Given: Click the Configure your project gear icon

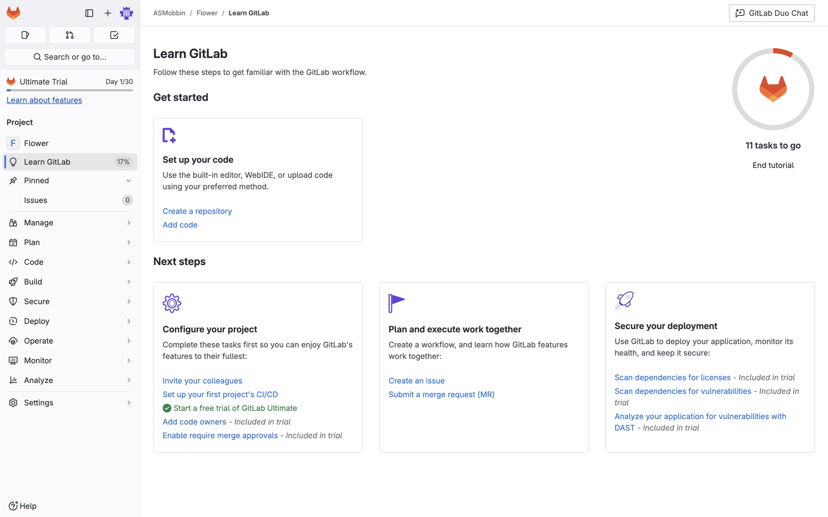Looking at the screenshot, I should pyautogui.click(x=172, y=303).
